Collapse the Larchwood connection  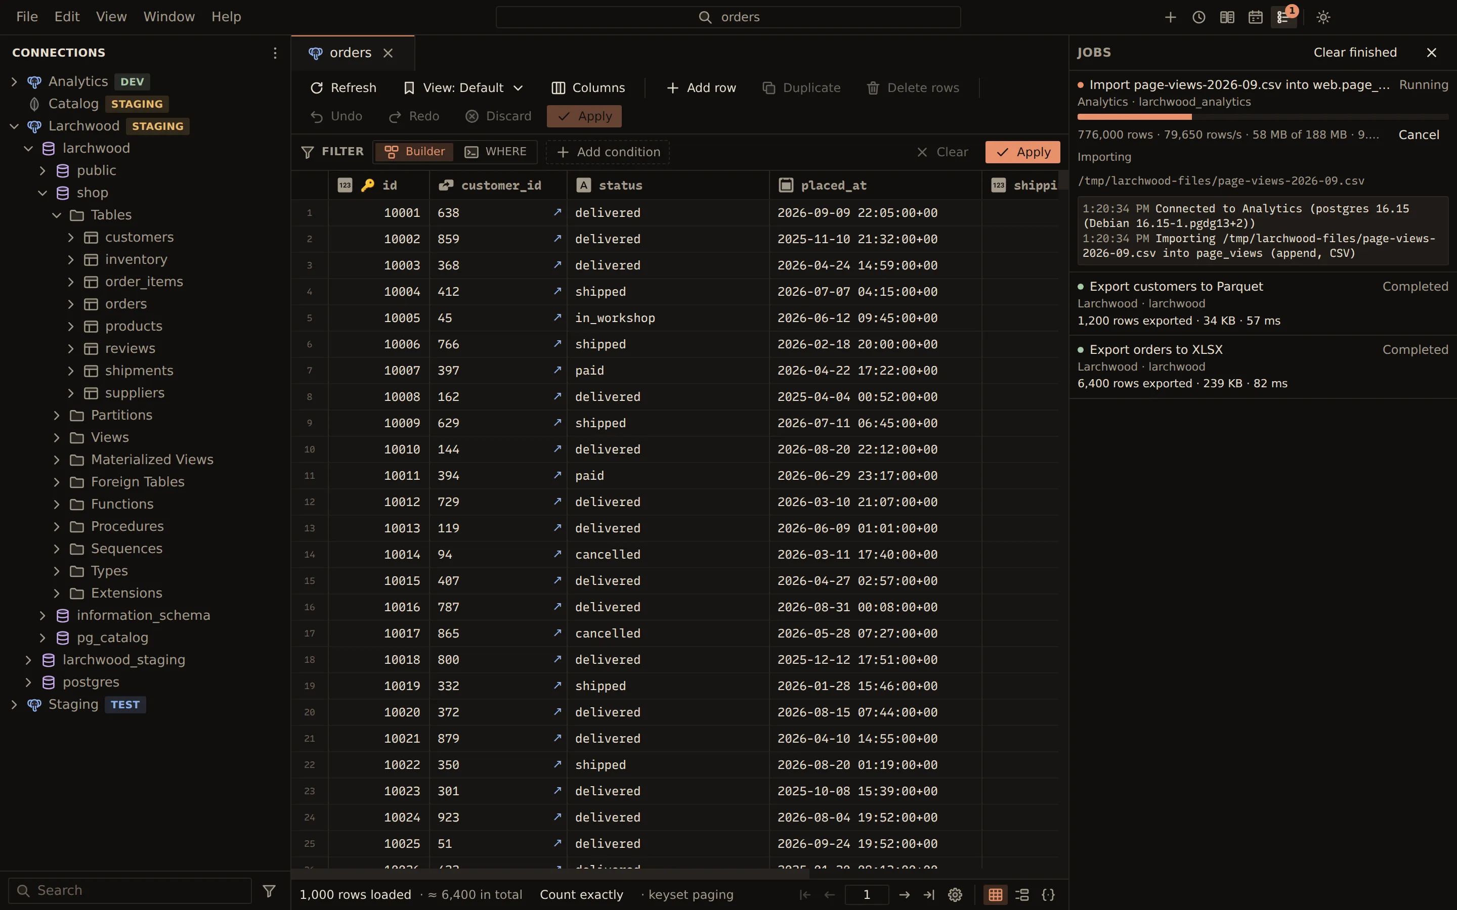[x=15, y=126]
